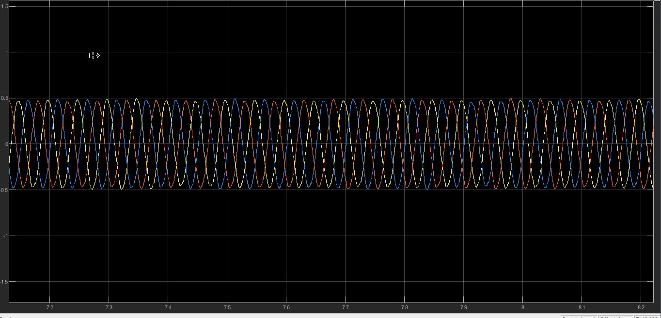Select the 7.6 time axis tick label
The width and height of the screenshot is (661, 318).
286,307
